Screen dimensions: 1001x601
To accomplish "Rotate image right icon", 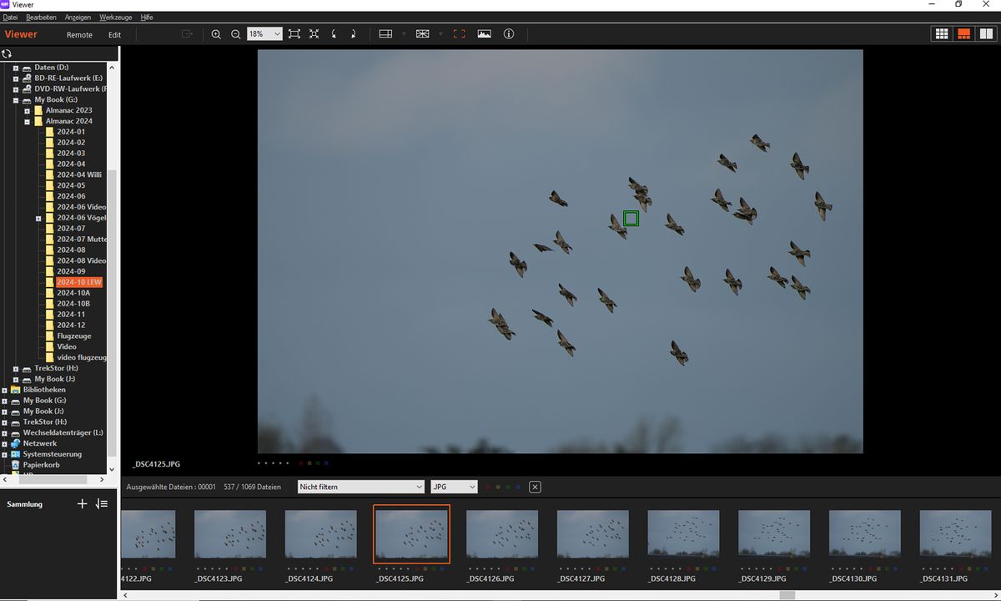I will 354,34.
